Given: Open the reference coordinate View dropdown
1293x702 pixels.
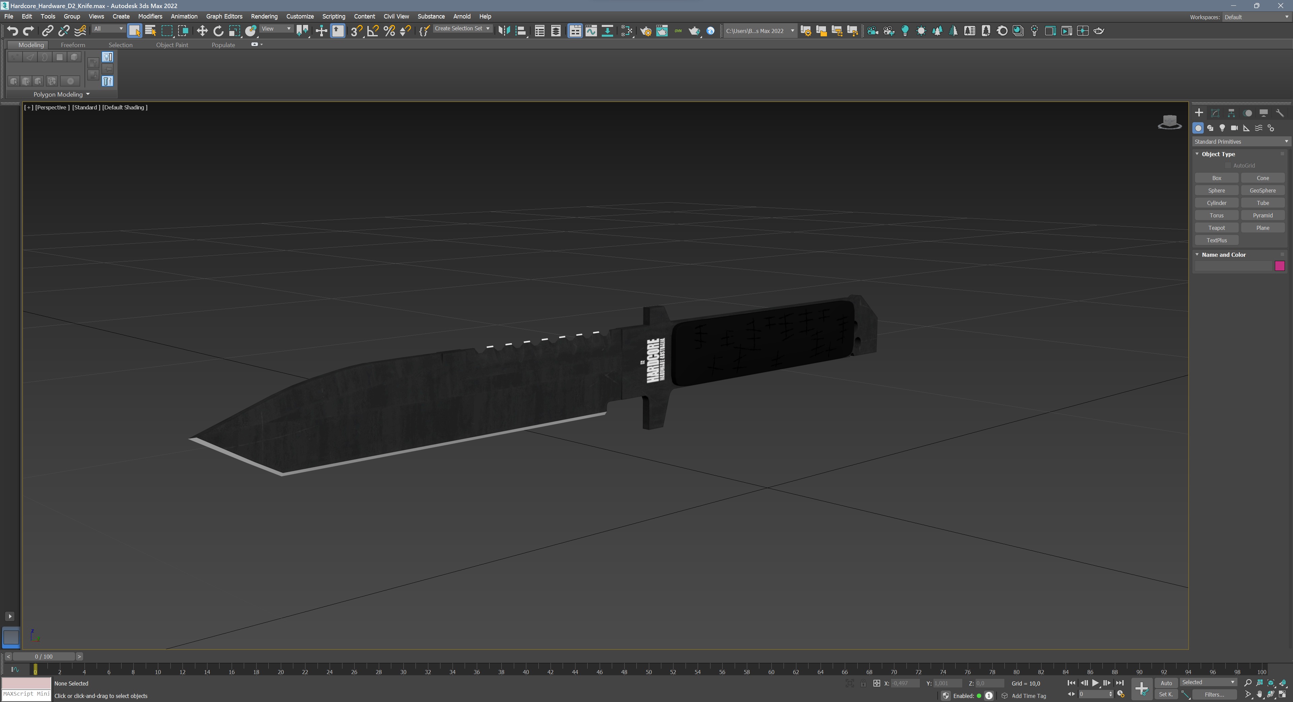Looking at the screenshot, I should coord(276,29).
